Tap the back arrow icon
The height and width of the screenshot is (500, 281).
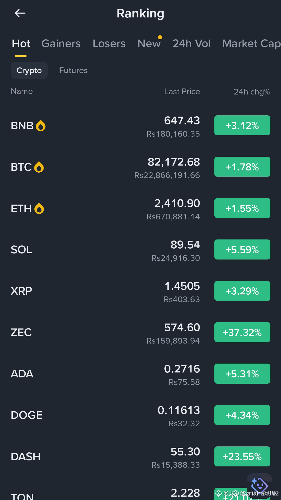pos(20,13)
